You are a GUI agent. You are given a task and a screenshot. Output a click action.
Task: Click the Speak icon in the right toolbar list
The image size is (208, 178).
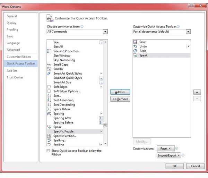pyautogui.click(x=135, y=55)
